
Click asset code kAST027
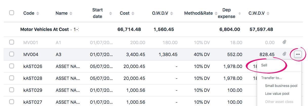coord(33,102)
